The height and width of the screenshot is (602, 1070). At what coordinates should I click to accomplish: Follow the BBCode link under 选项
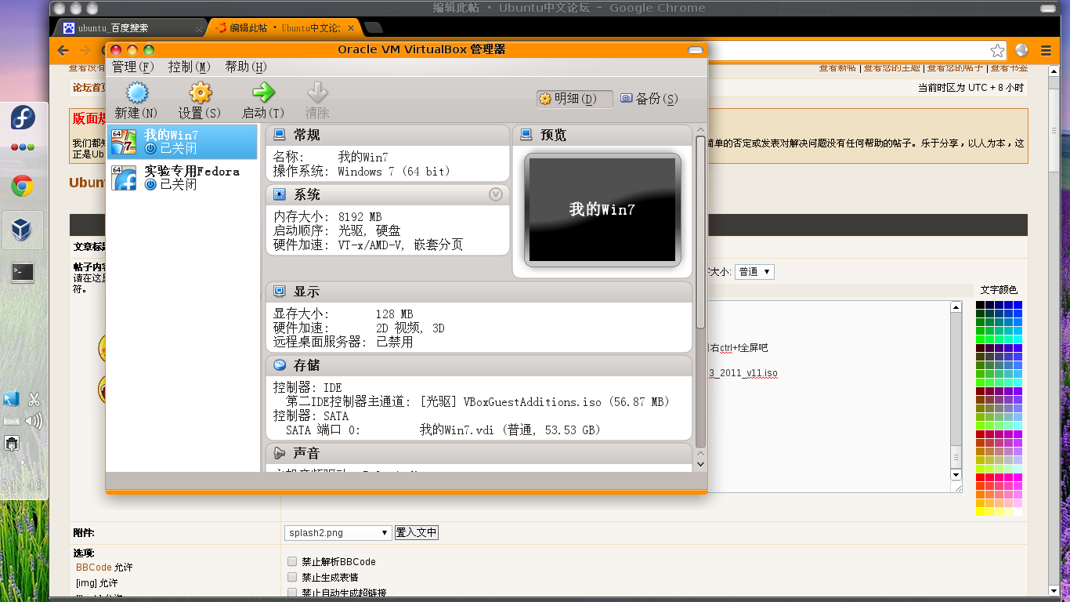94,567
